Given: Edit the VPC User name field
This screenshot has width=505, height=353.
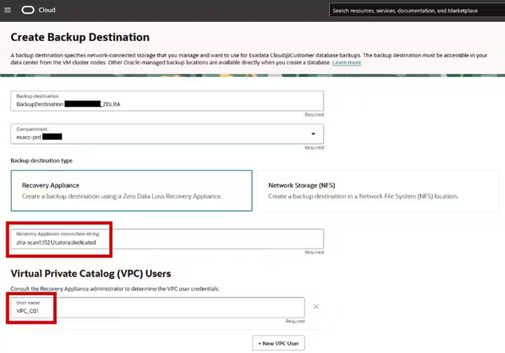Looking at the screenshot, I should click(158, 307).
